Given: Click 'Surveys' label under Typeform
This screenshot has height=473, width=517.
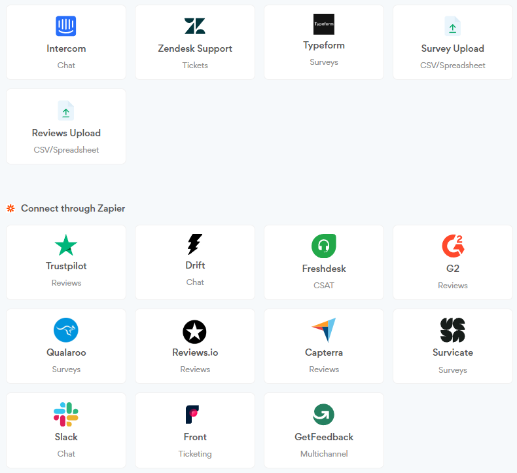Looking at the screenshot, I should click(x=324, y=62).
